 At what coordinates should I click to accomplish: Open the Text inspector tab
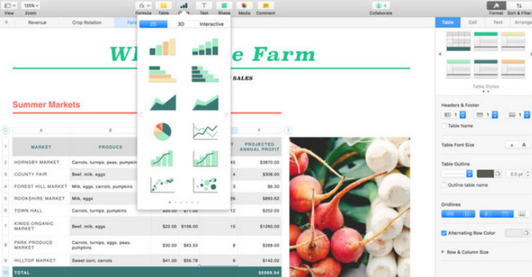pyautogui.click(x=497, y=23)
